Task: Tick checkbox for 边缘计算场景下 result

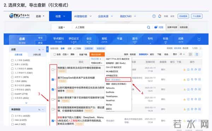Action: pos(53,99)
